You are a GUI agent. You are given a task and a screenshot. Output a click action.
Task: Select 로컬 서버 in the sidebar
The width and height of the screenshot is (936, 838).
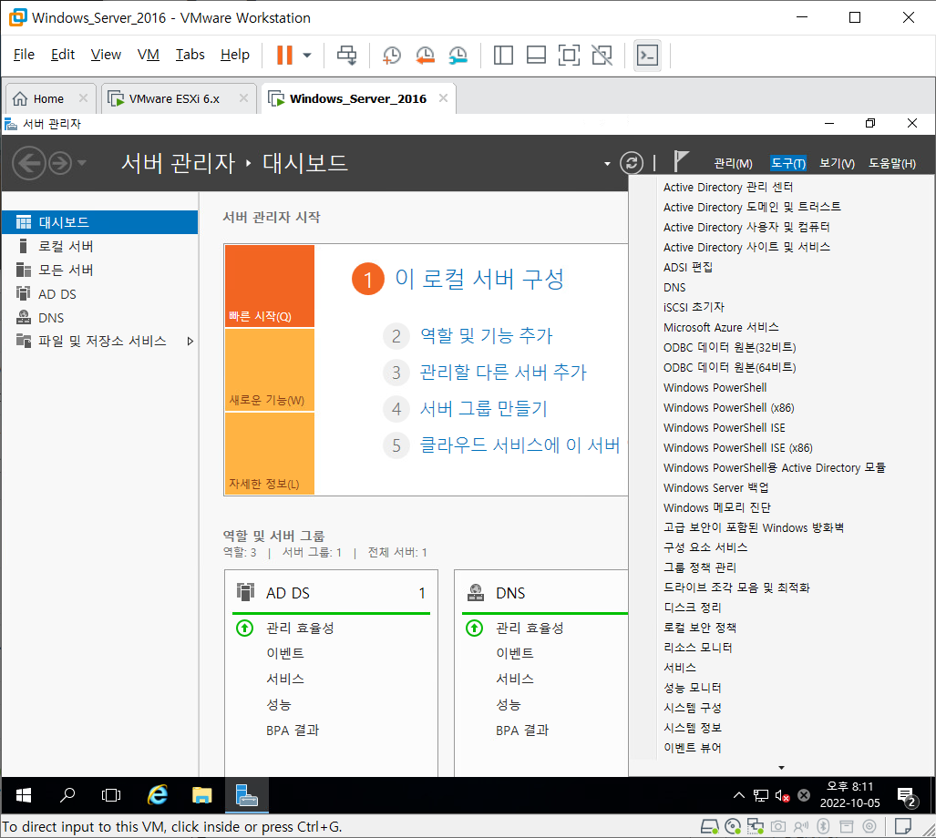[x=99, y=246]
